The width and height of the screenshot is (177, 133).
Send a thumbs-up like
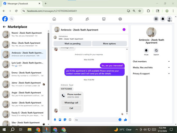coord(125,120)
